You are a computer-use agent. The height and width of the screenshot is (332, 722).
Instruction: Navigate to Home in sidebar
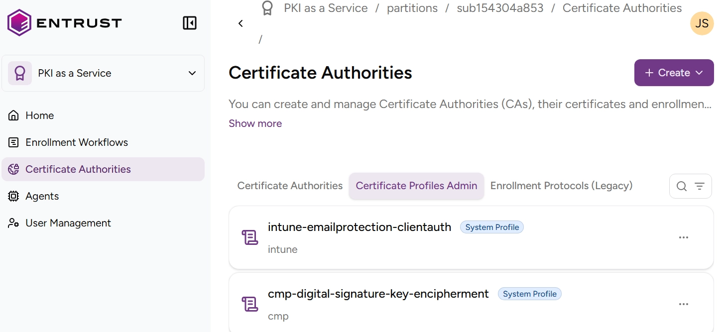click(39, 115)
